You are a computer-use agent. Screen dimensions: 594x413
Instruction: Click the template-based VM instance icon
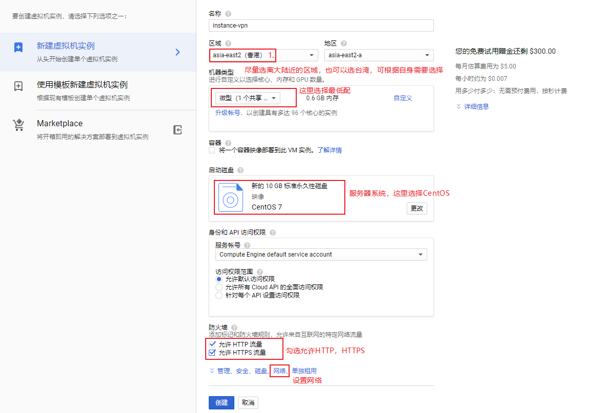[18, 86]
